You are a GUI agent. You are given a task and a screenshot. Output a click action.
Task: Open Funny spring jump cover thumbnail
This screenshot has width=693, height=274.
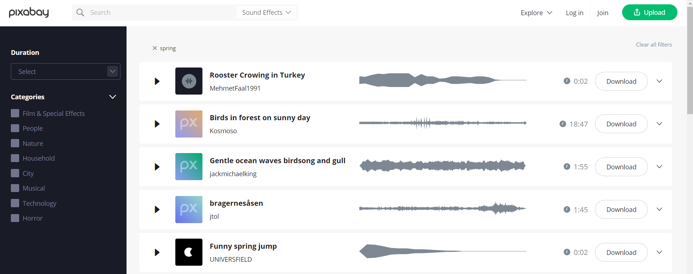point(189,252)
